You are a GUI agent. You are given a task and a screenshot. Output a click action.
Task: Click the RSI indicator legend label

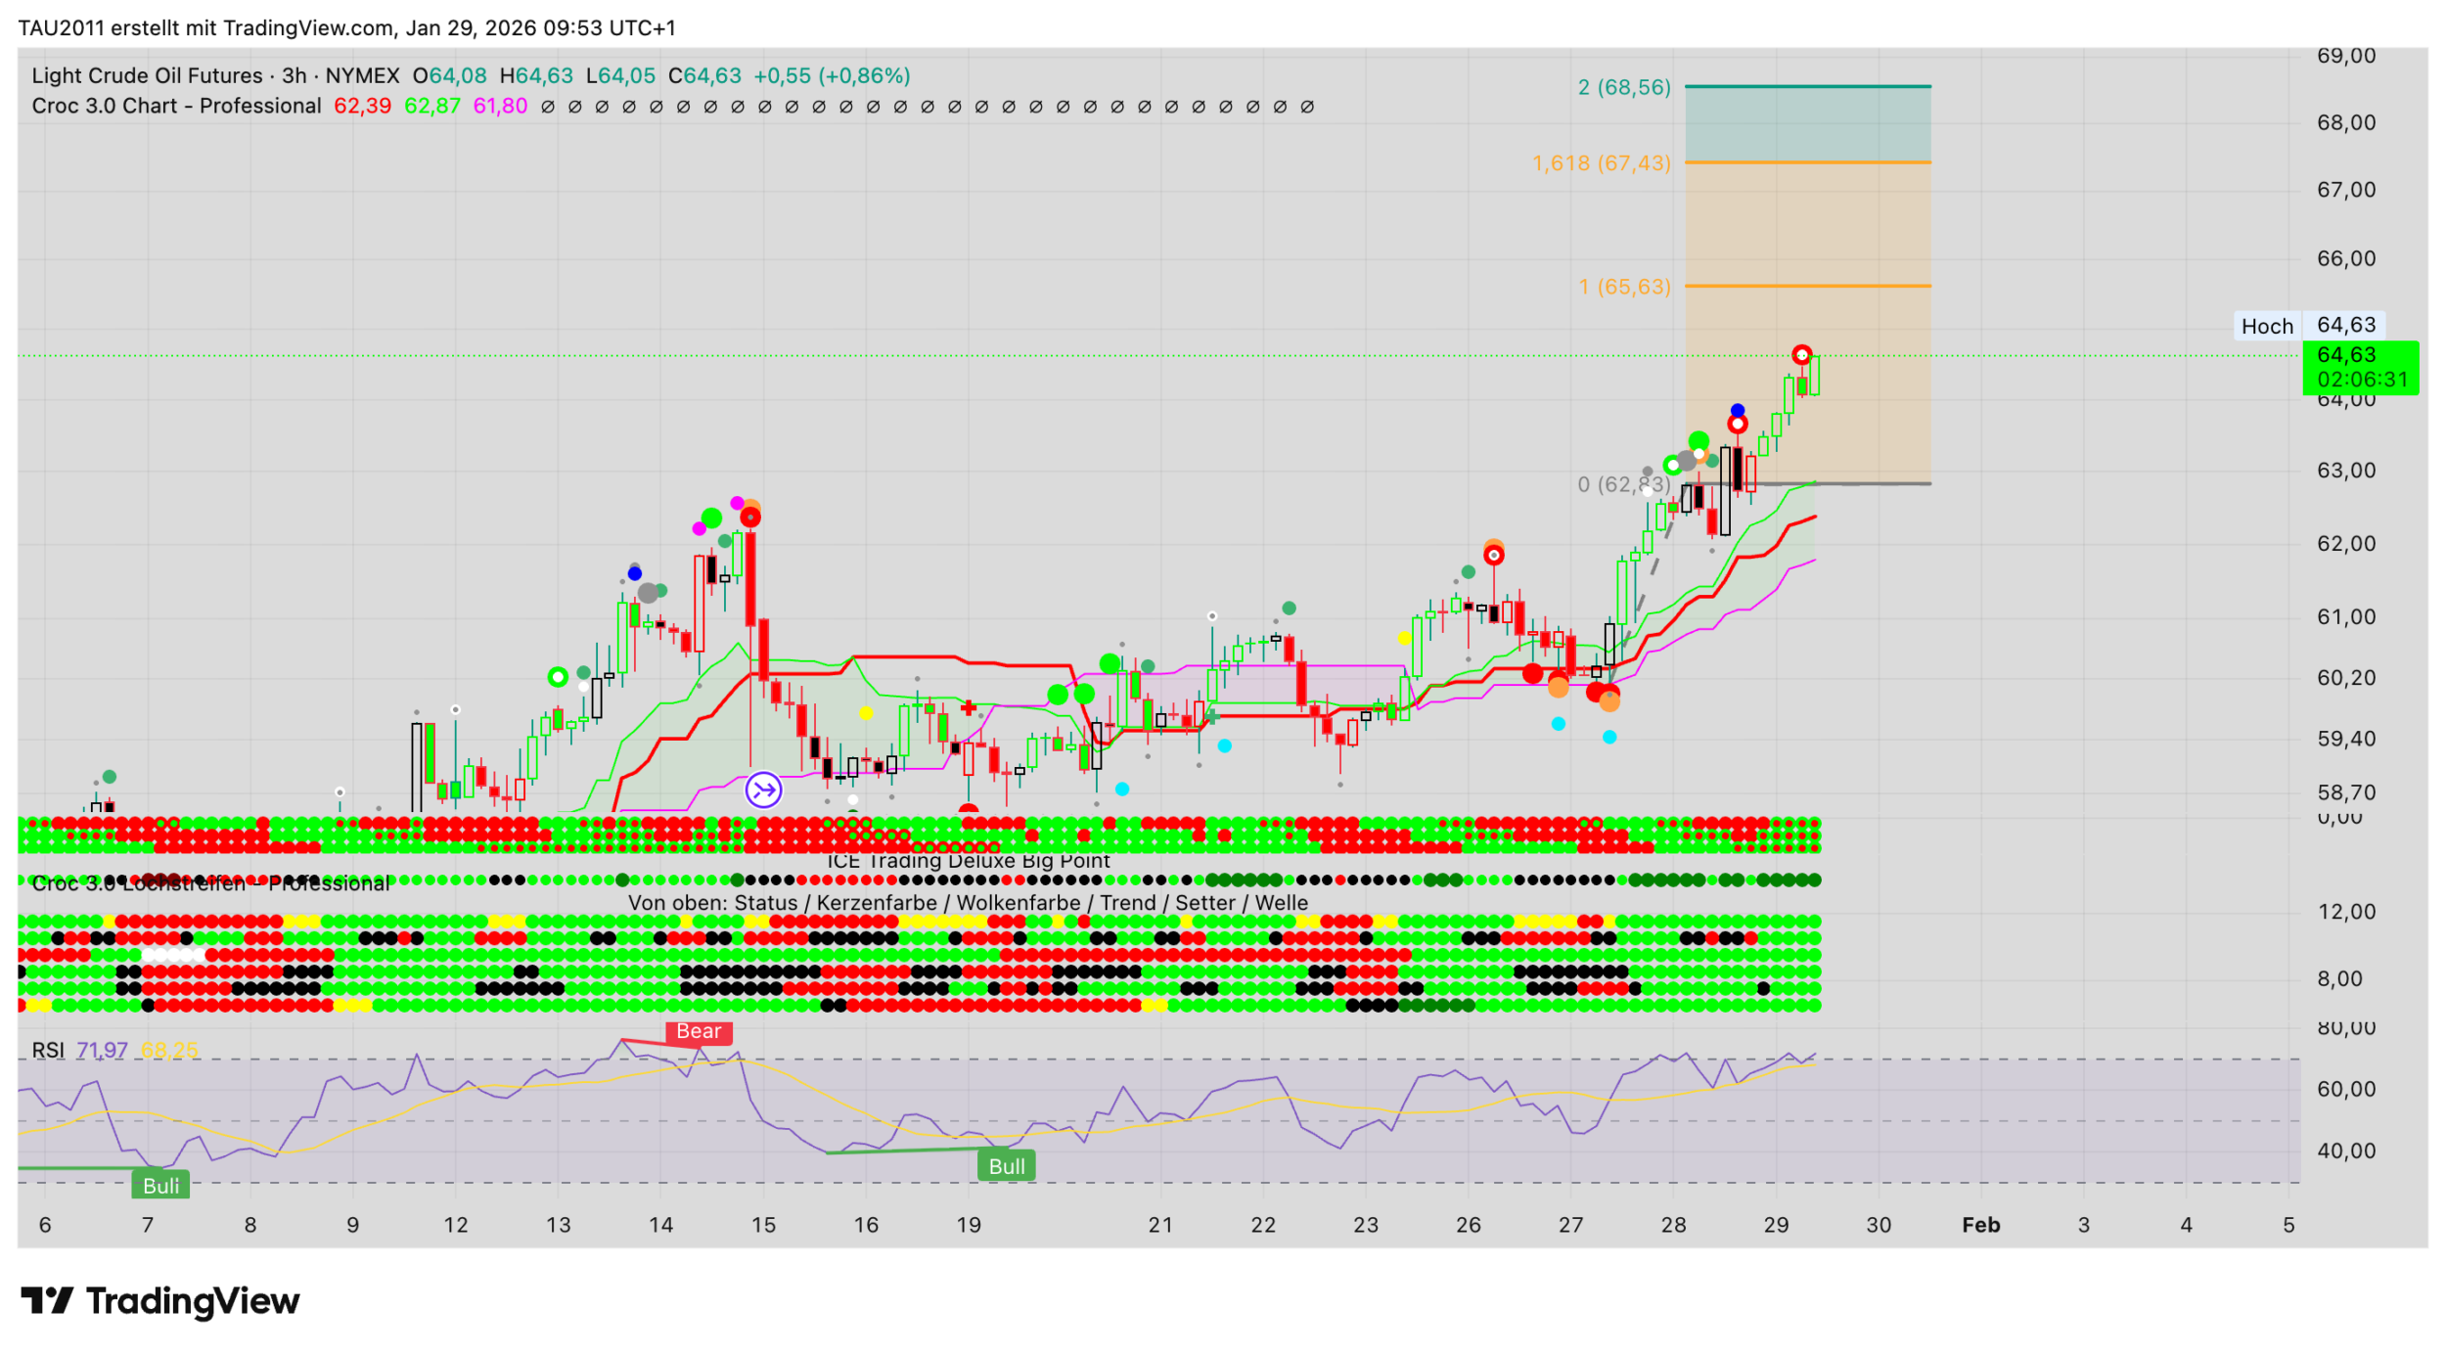tap(48, 1051)
